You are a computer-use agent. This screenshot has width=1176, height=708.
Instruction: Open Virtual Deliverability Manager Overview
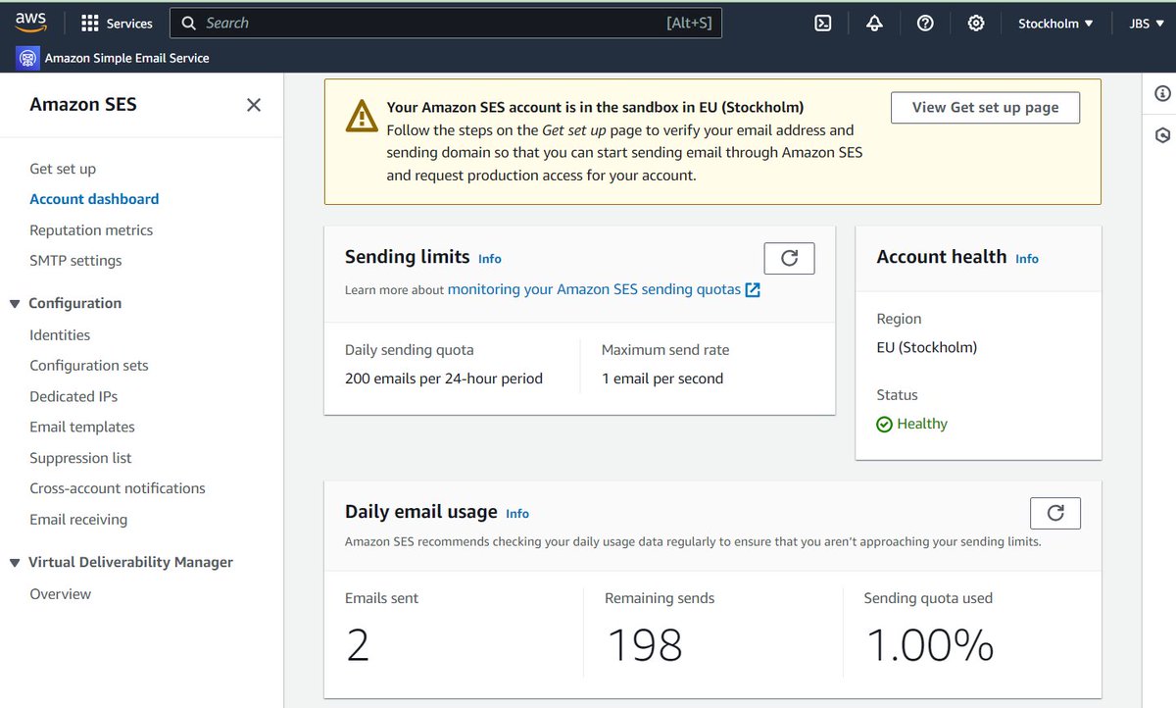pos(60,594)
